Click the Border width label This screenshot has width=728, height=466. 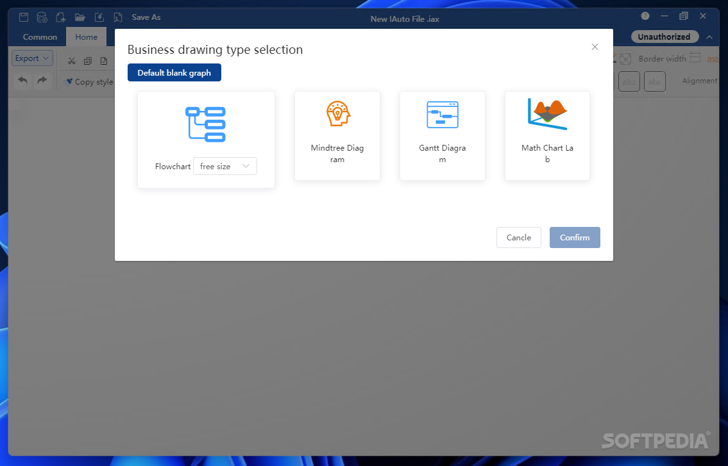662,58
